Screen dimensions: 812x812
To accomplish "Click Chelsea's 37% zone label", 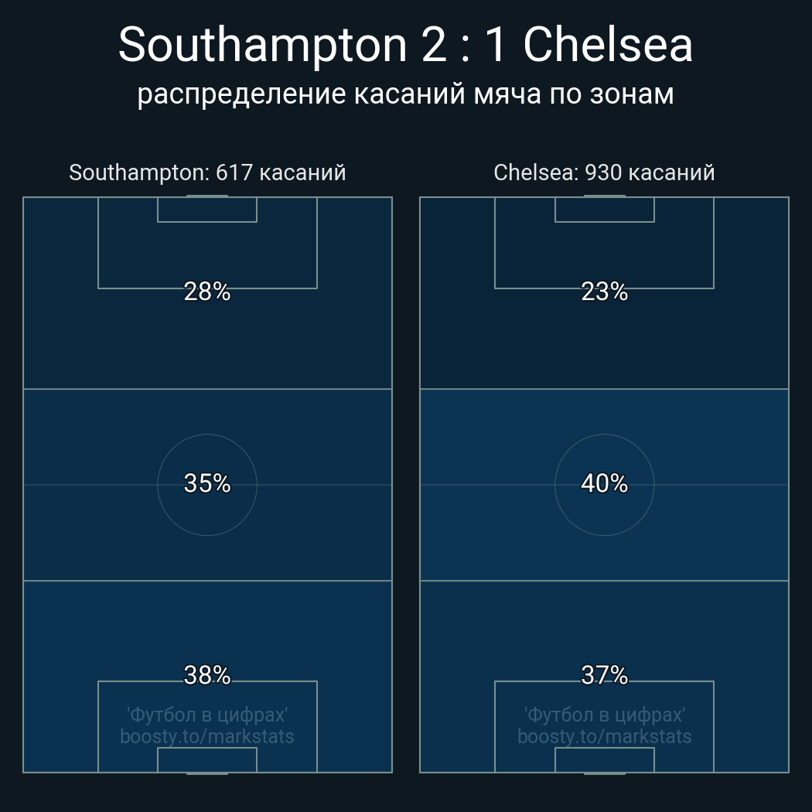I will coord(604,675).
